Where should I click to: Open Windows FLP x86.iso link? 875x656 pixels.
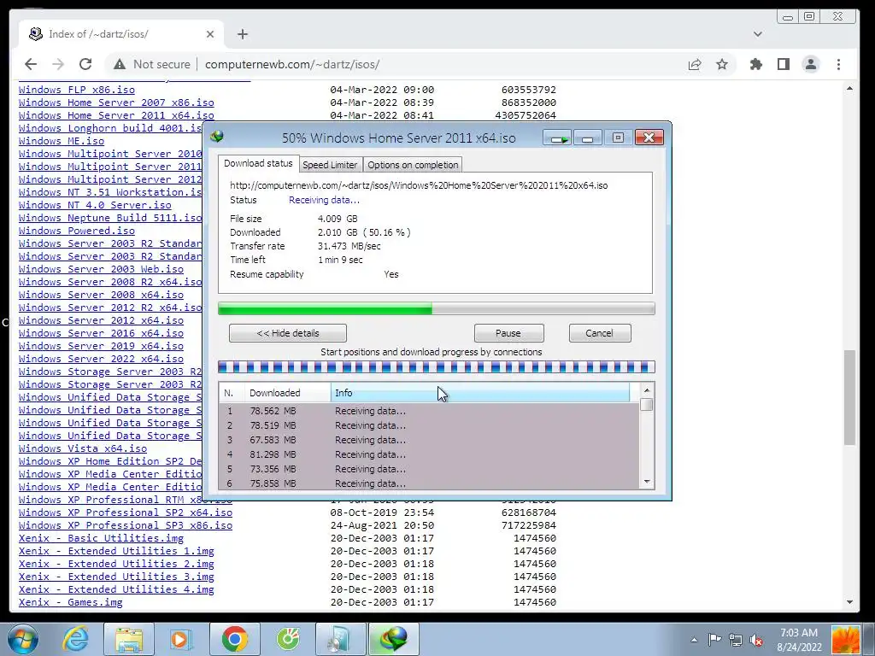[x=76, y=89]
